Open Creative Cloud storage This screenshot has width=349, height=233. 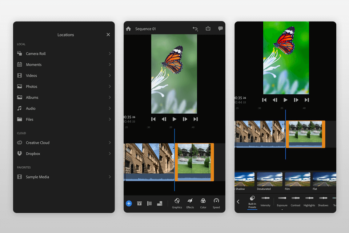[x=64, y=143]
